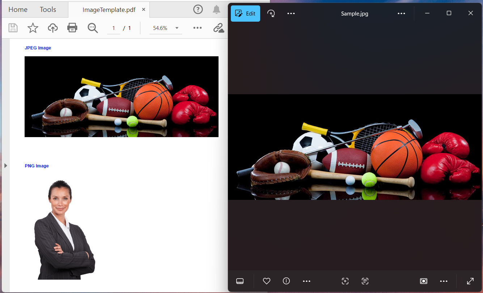Upload the PDF to cloud storage
This screenshot has width=483, height=293.
pos(52,28)
